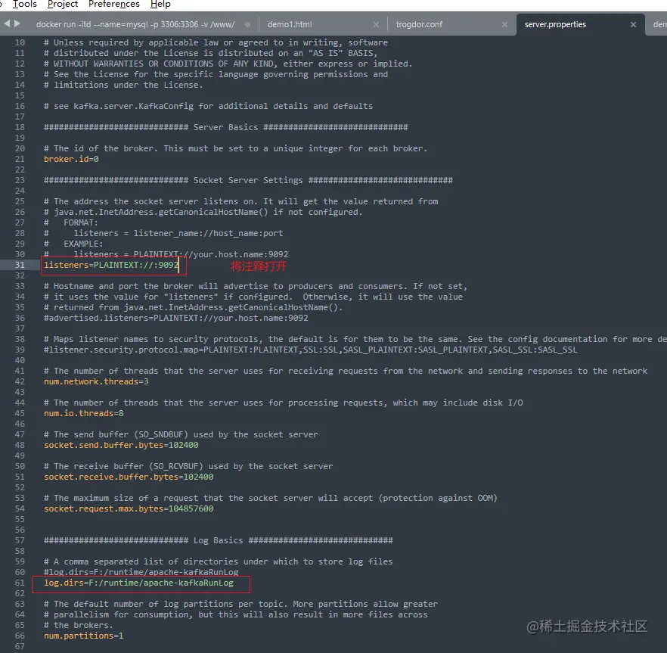The image size is (667, 653).
Task: Click line number 31 in the gutter
Action: [19, 265]
